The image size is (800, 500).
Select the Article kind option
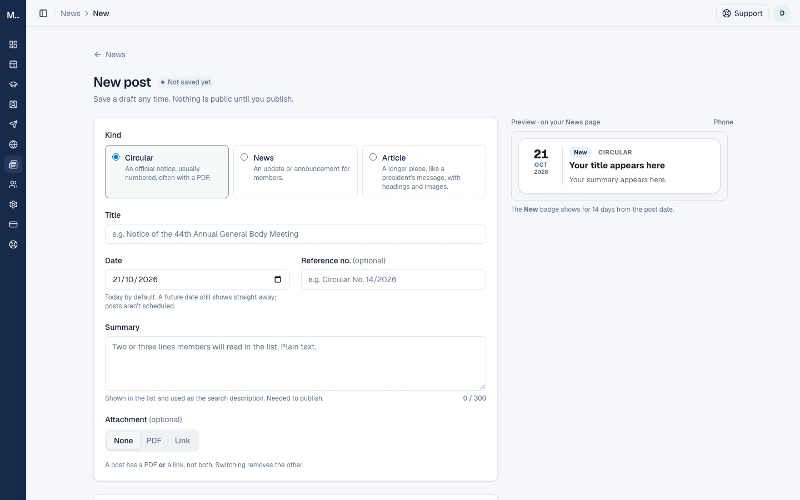click(x=424, y=172)
